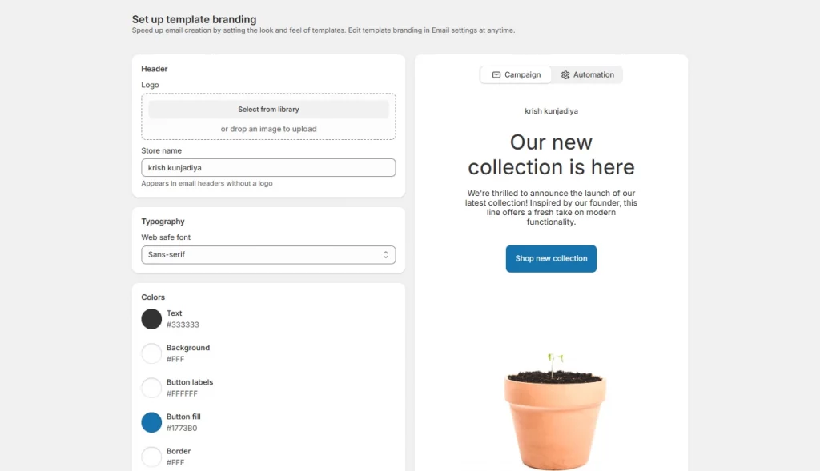Click the Store name input field

268,168
